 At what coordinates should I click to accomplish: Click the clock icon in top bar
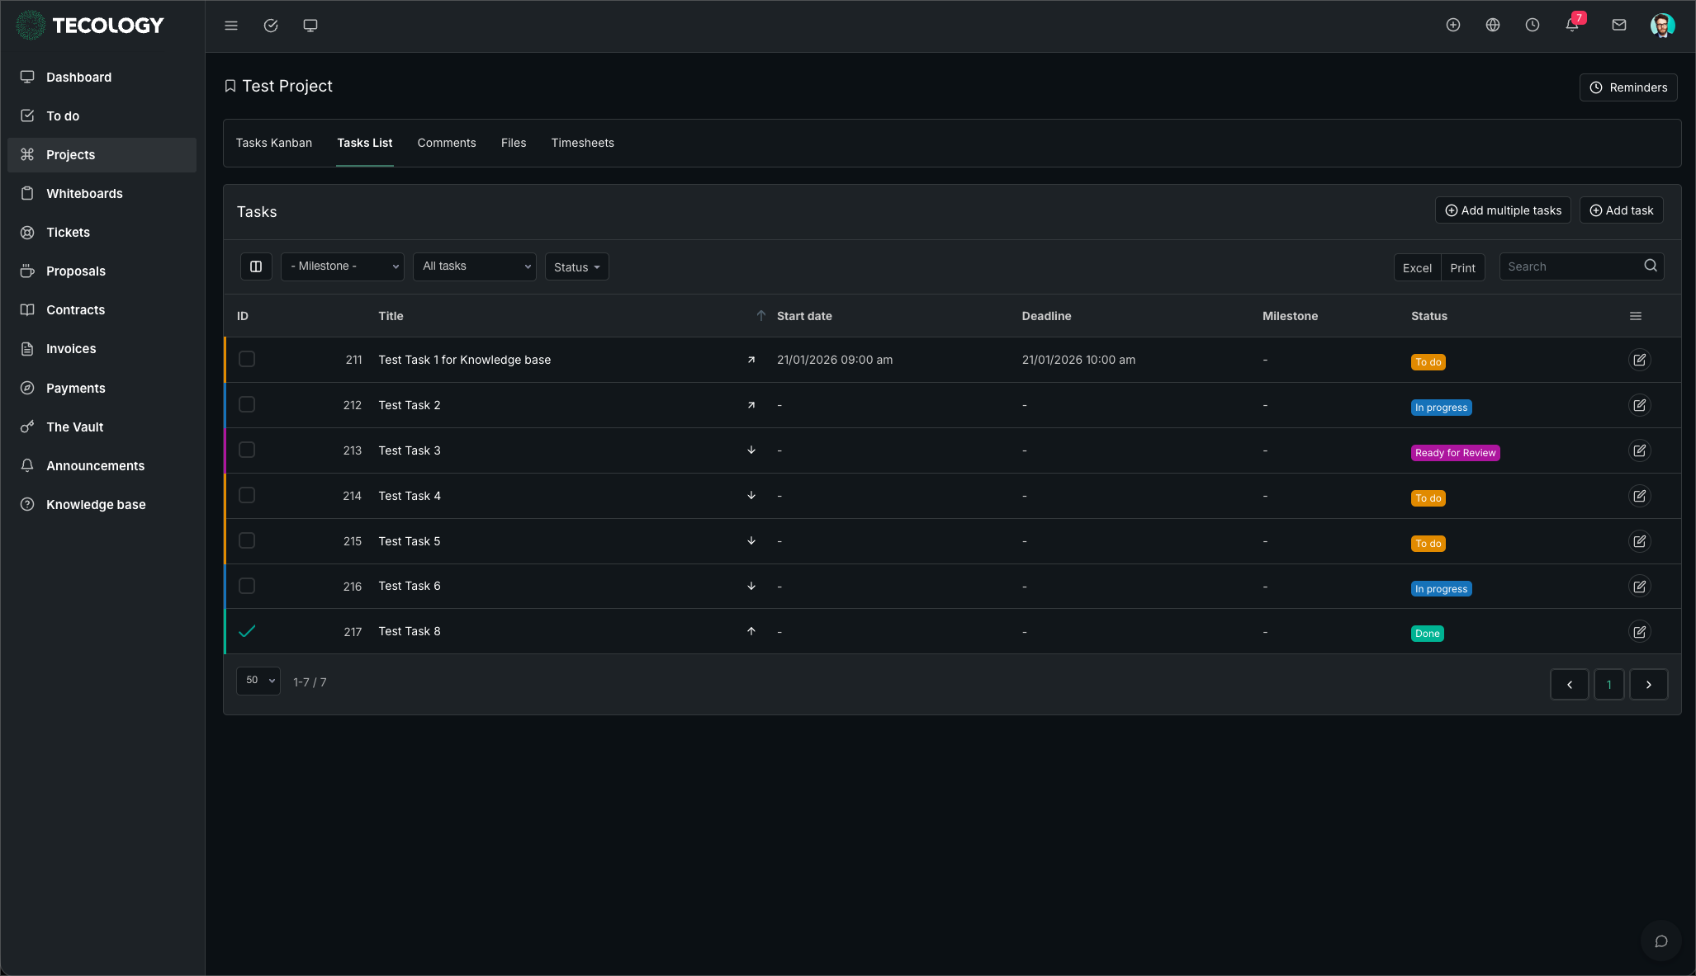[x=1532, y=25]
